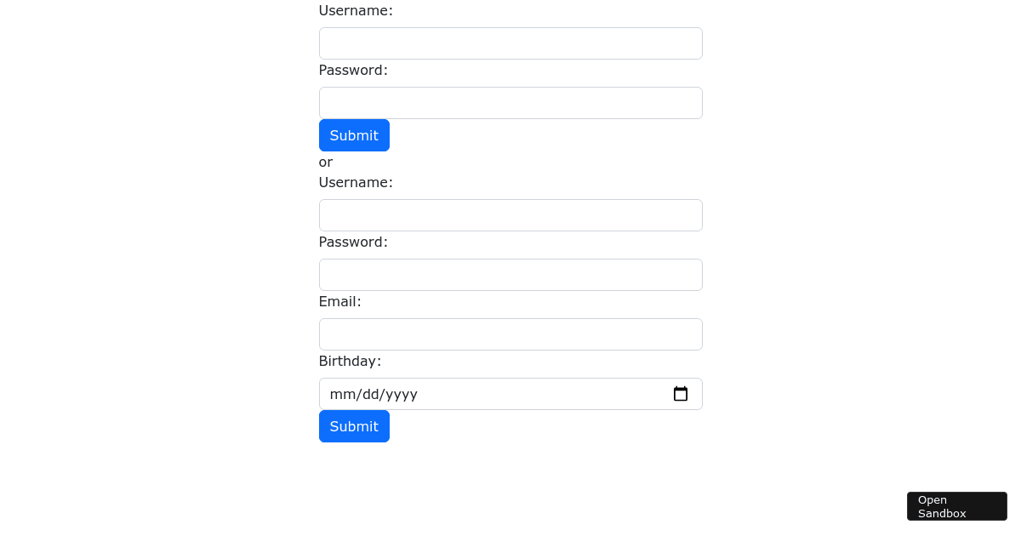Click the Email label text
Image resolution: width=1021 pixels, height=536 pixels.
coord(339,301)
